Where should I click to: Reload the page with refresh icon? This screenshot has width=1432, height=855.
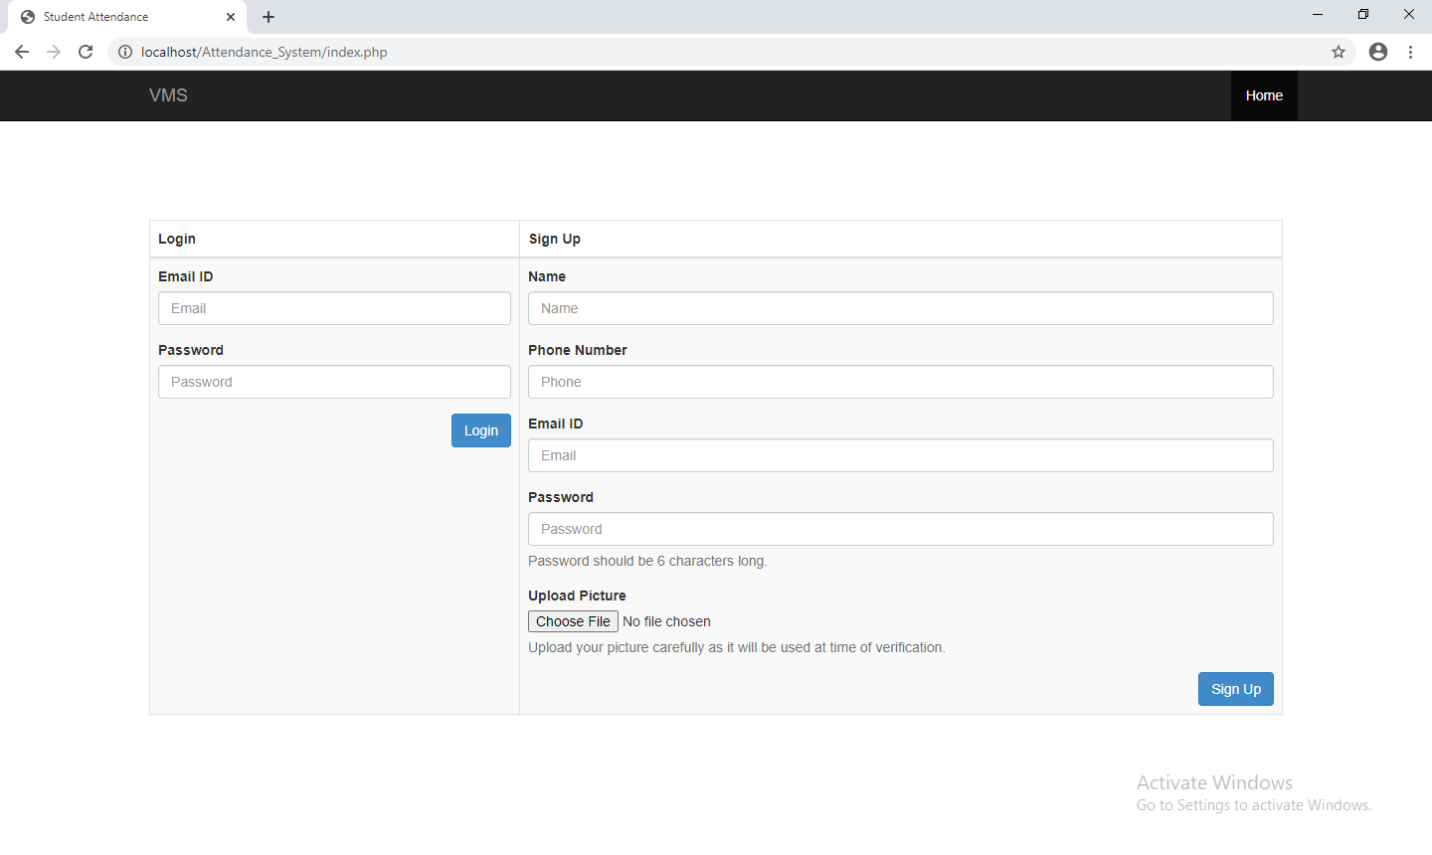[x=86, y=52]
